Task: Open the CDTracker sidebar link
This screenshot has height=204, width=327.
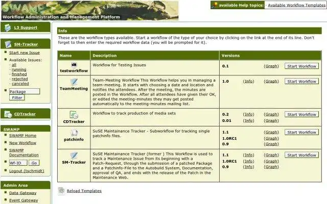Action: 25,114
